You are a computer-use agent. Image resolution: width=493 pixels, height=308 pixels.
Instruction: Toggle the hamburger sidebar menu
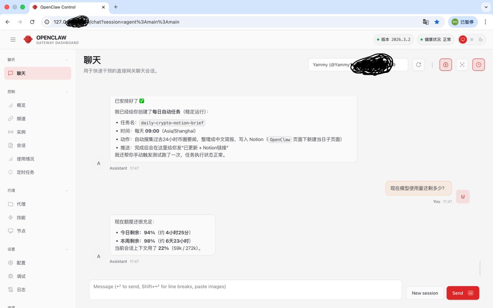[x=13, y=39]
